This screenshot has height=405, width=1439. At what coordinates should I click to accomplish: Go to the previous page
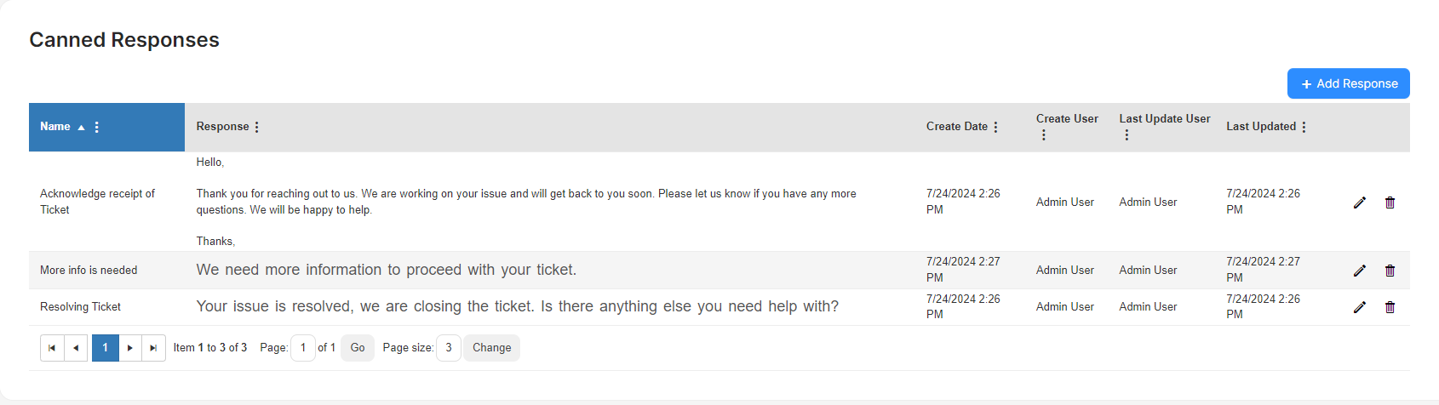tap(76, 348)
